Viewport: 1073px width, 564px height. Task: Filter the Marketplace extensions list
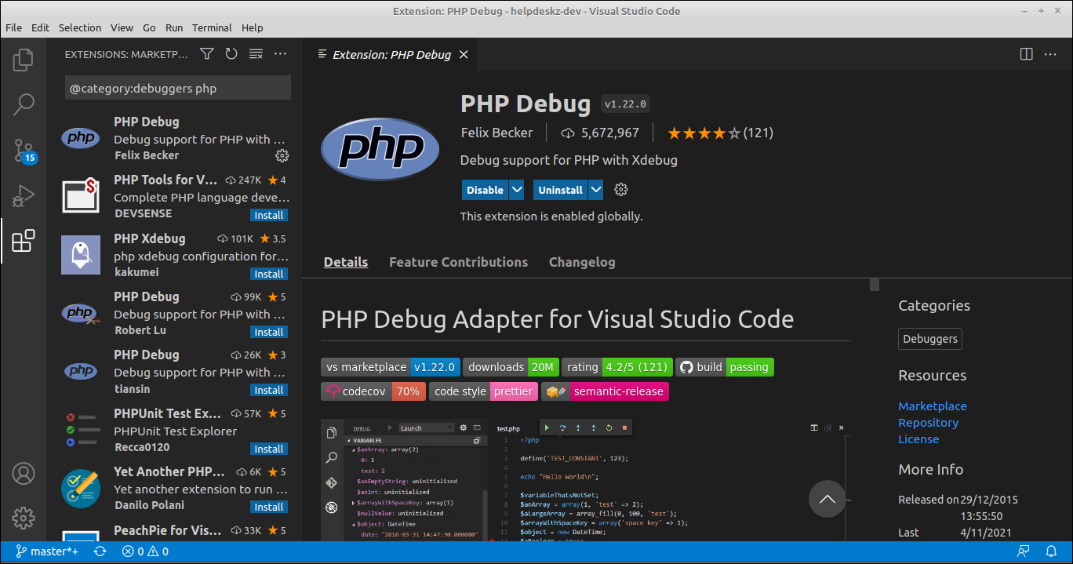point(206,53)
